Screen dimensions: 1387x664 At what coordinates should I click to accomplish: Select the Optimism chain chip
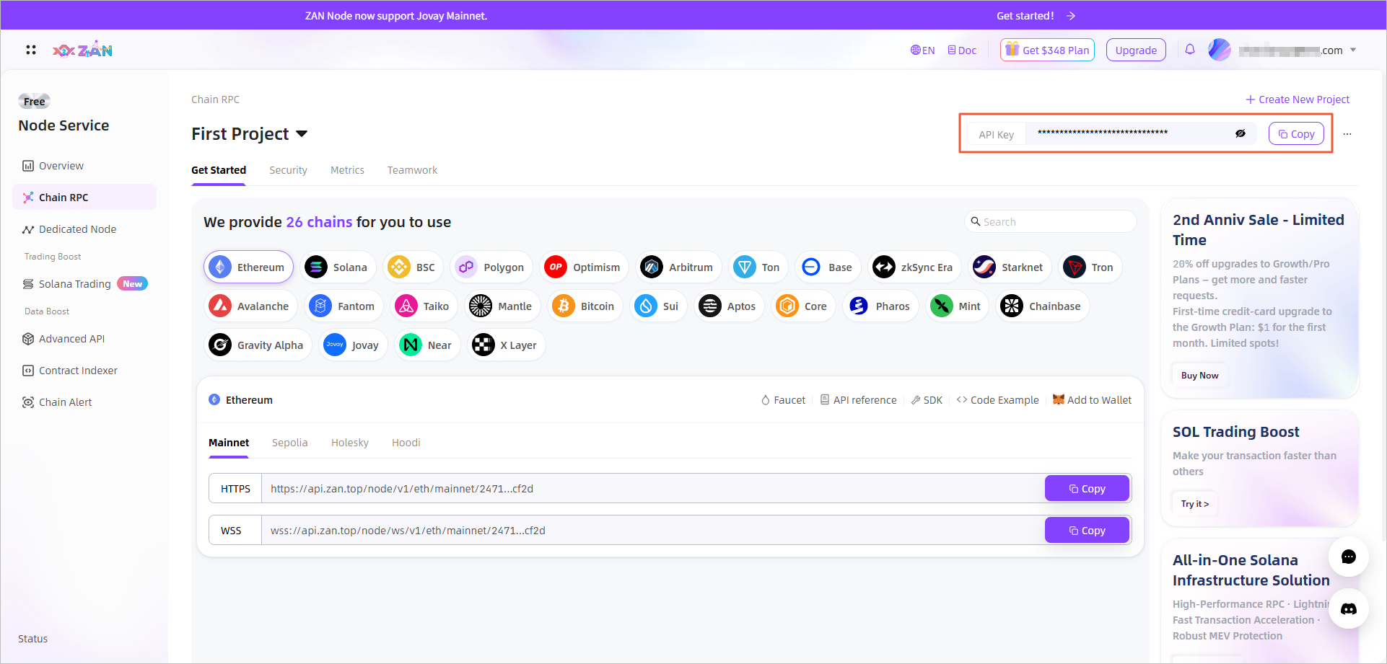[x=584, y=267]
